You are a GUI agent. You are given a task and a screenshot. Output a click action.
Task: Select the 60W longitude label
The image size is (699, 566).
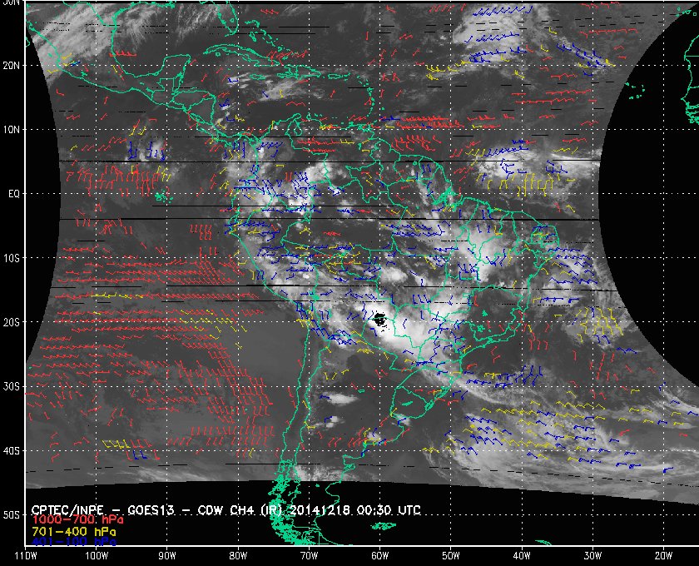tap(379, 555)
